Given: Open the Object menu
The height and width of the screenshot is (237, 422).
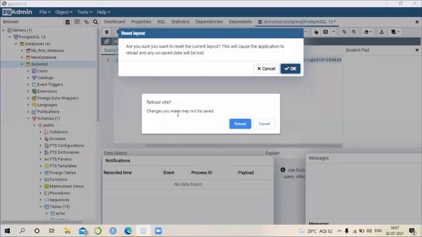Looking at the screenshot, I should [63, 12].
